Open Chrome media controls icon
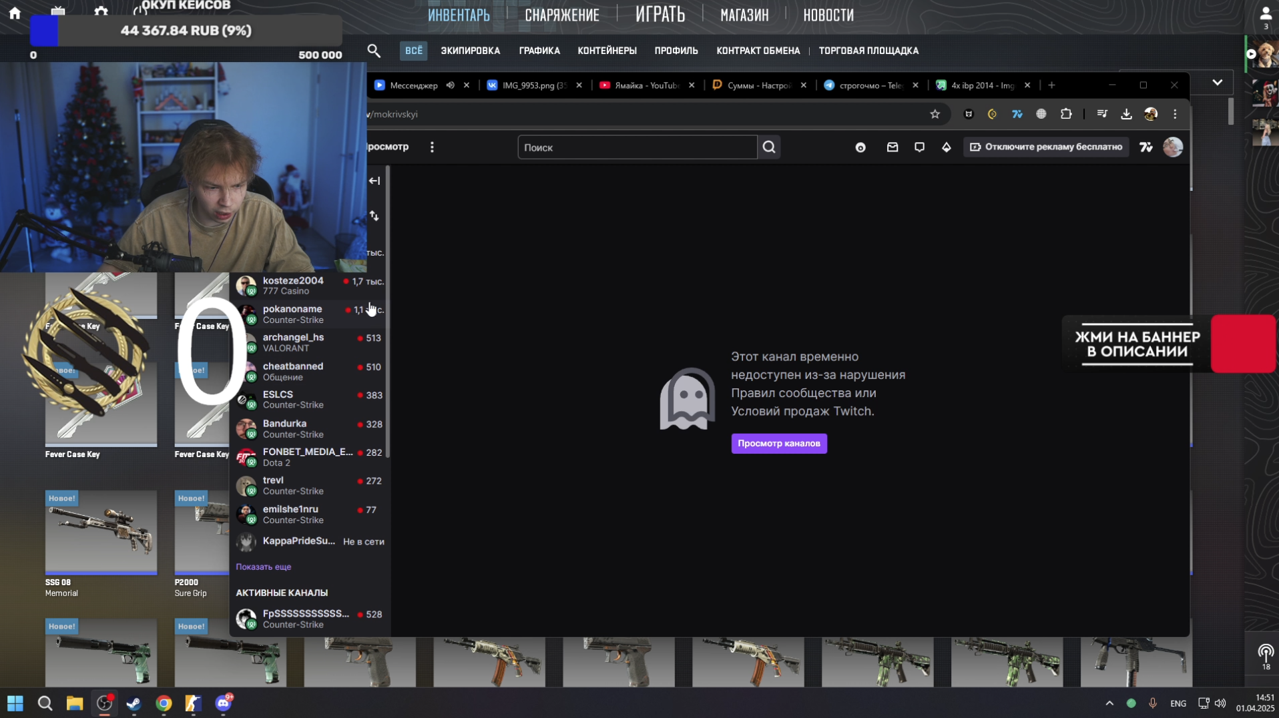 (1102, 114)
